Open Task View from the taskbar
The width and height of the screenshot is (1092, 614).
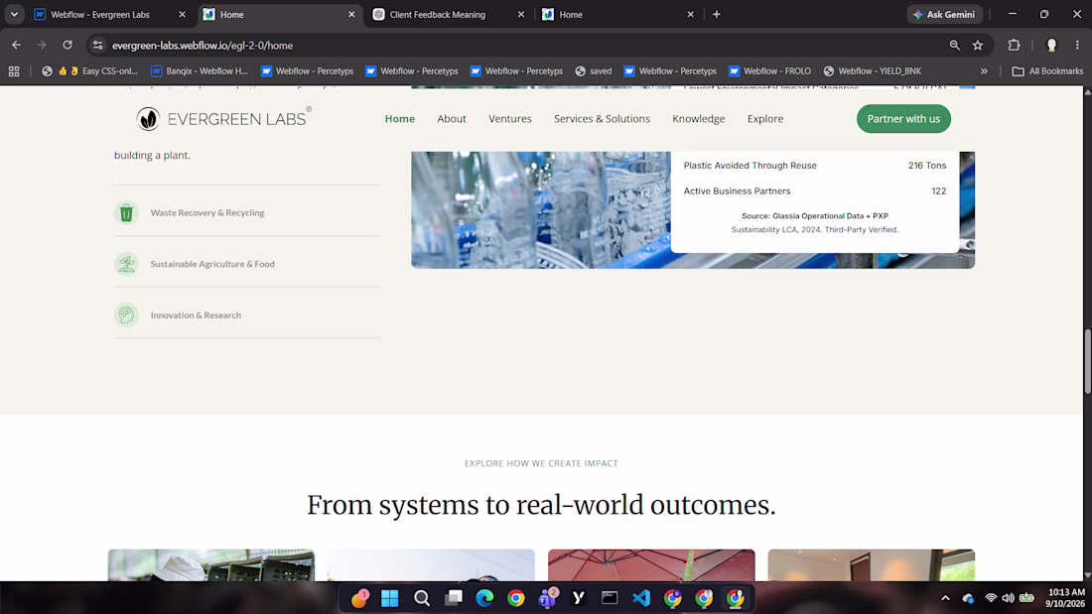point(454,598)
